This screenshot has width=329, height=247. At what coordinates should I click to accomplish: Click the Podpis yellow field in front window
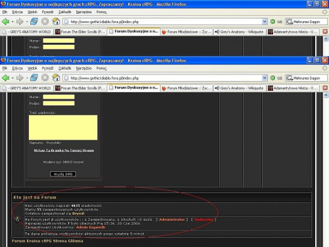(x=59, y=103)
